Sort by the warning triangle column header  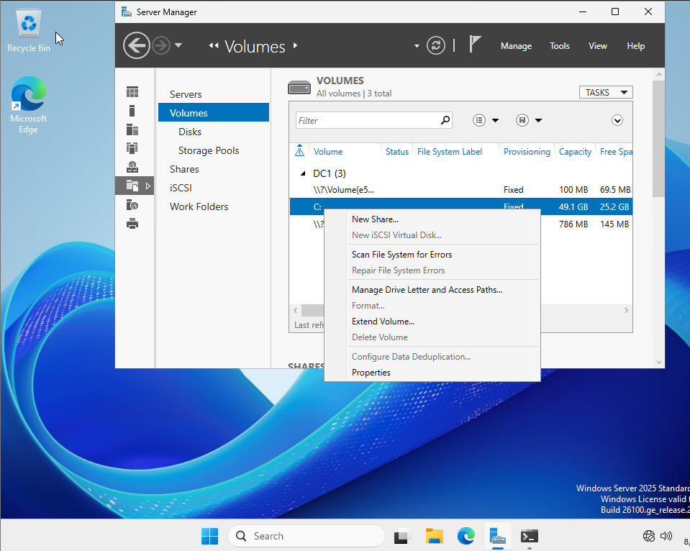coord(300,151)
